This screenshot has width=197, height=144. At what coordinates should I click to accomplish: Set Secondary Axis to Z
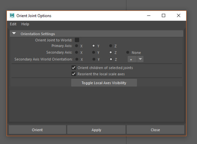(111, 52)
